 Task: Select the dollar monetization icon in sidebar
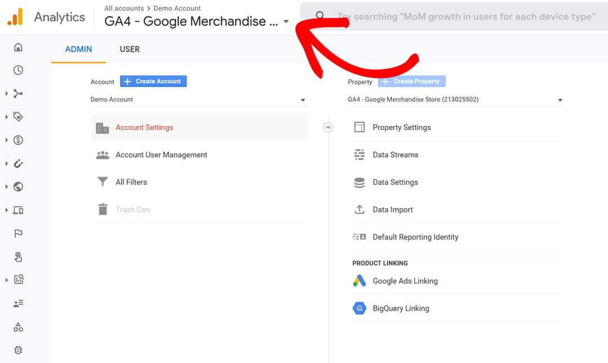pyautogui.click(x=17, y=140)
